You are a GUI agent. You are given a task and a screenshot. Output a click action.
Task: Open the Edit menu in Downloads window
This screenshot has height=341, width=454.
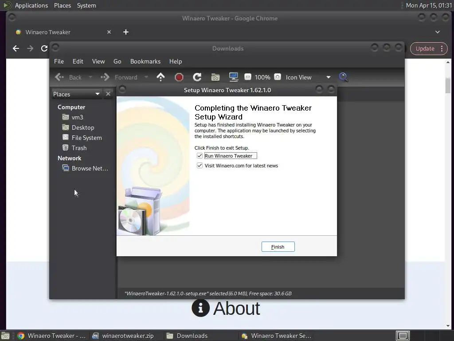click(x=78, y=61)
